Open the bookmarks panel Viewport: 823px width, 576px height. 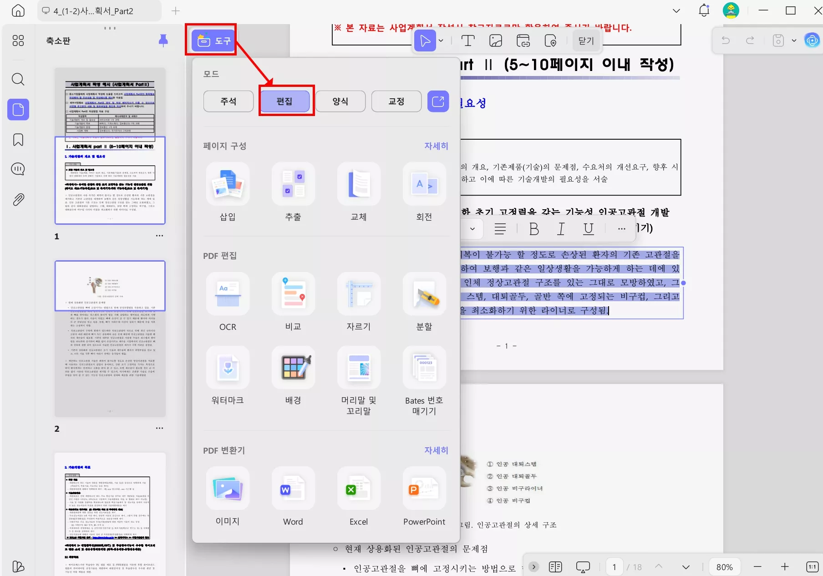pos(18,140)
